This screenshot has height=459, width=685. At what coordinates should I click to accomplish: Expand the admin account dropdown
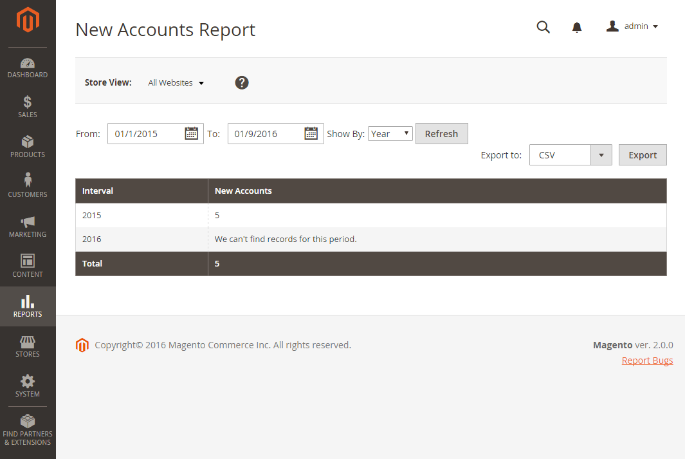(632, 26)
